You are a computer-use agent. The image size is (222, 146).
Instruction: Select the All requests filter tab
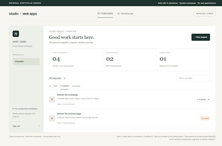point(50,86)
